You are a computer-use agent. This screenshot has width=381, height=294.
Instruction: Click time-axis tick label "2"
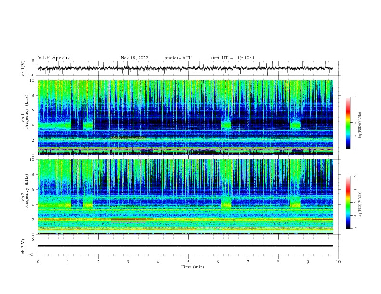(98, 262)
